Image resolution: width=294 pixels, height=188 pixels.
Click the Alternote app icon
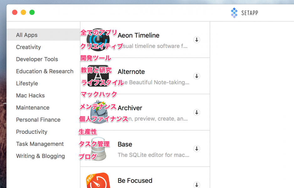(x=98, y=76)
